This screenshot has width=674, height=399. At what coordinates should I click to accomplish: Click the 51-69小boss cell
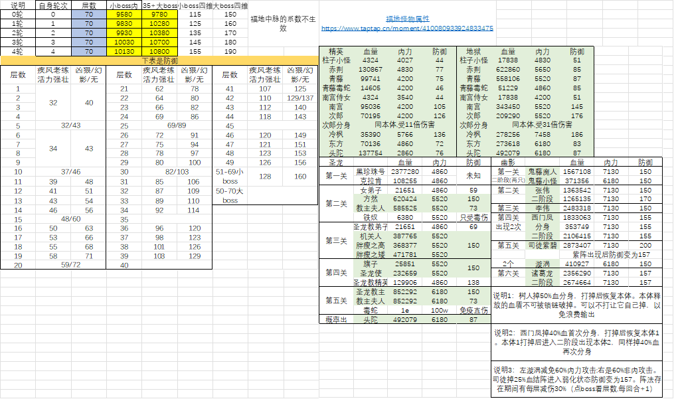(230, 177)
